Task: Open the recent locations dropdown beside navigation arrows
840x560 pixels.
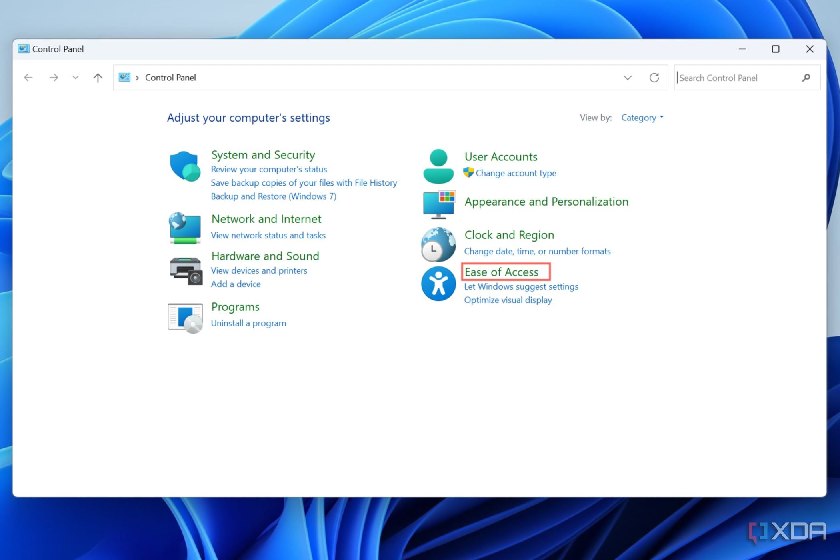Action: click(x=75, y=77)
